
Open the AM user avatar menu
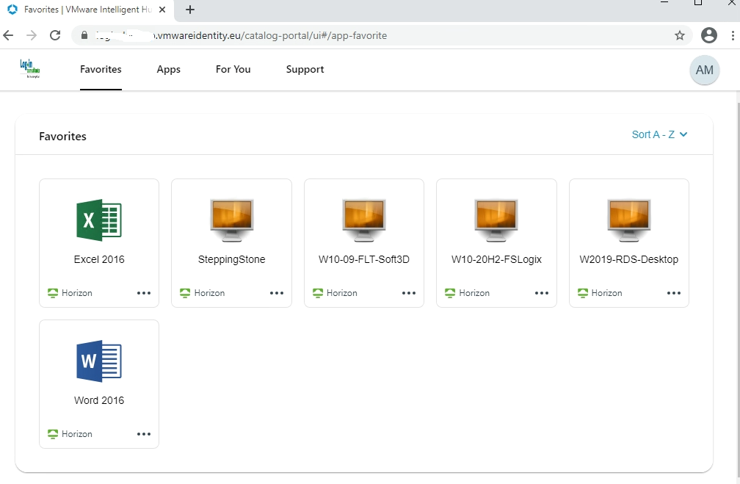704,71
